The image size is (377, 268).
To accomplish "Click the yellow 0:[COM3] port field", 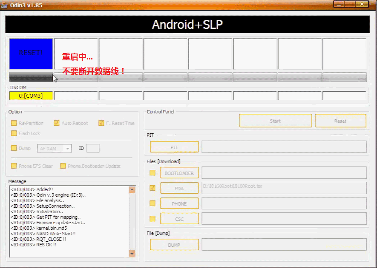I will coord(31,96).
